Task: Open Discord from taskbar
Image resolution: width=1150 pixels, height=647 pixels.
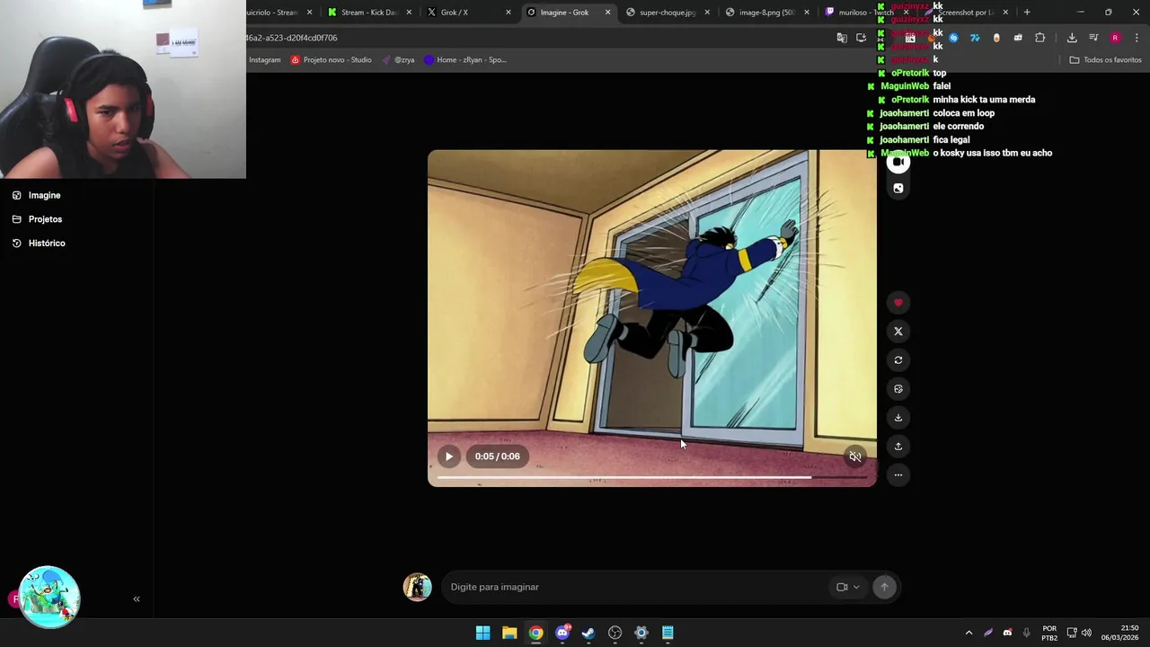Action: pos(562,633)
